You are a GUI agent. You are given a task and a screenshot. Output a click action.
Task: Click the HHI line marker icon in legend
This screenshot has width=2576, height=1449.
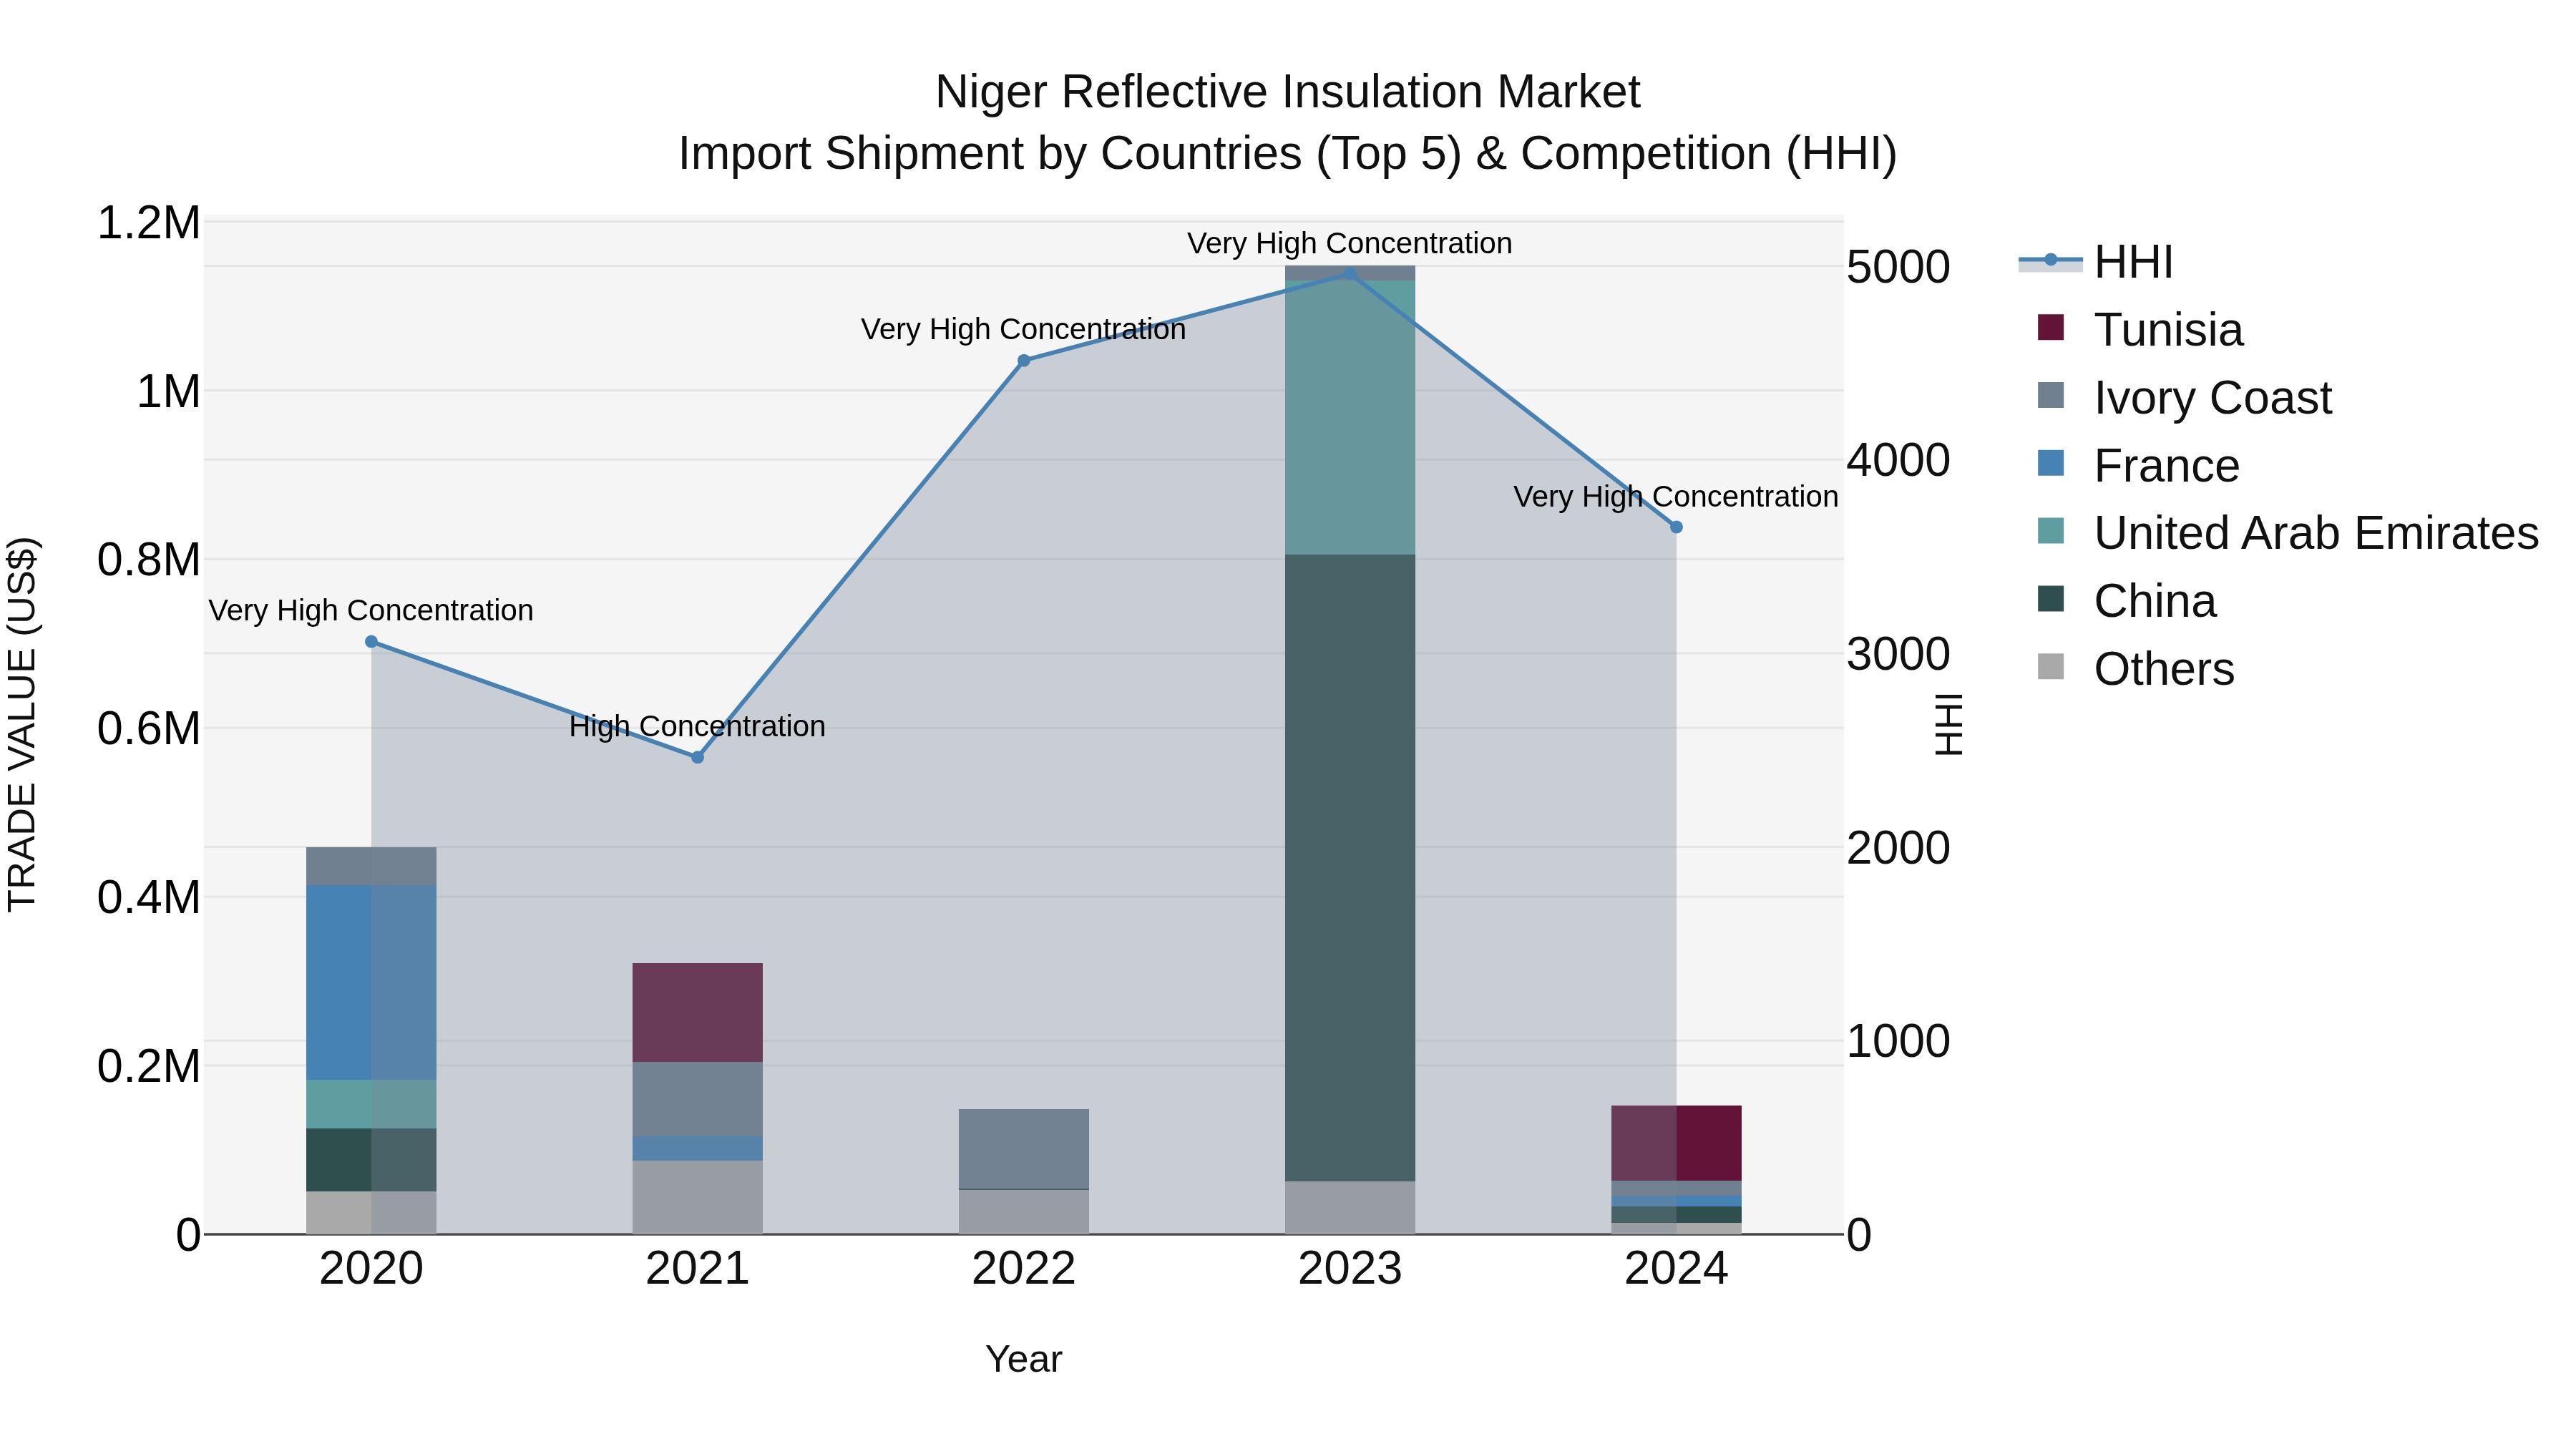[x=2050, y=260]
